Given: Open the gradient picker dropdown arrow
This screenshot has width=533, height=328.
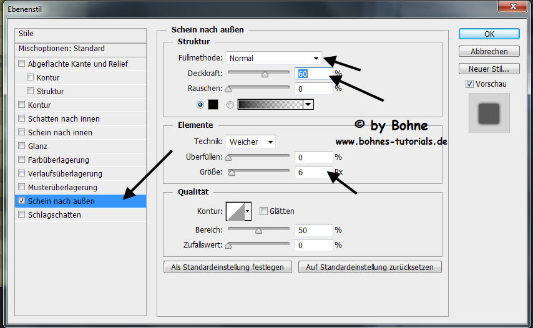Looking at the screenshot, I should click(308, 105).
